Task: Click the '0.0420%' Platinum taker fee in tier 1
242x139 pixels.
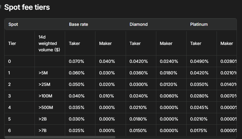Action: pos(199,73)
